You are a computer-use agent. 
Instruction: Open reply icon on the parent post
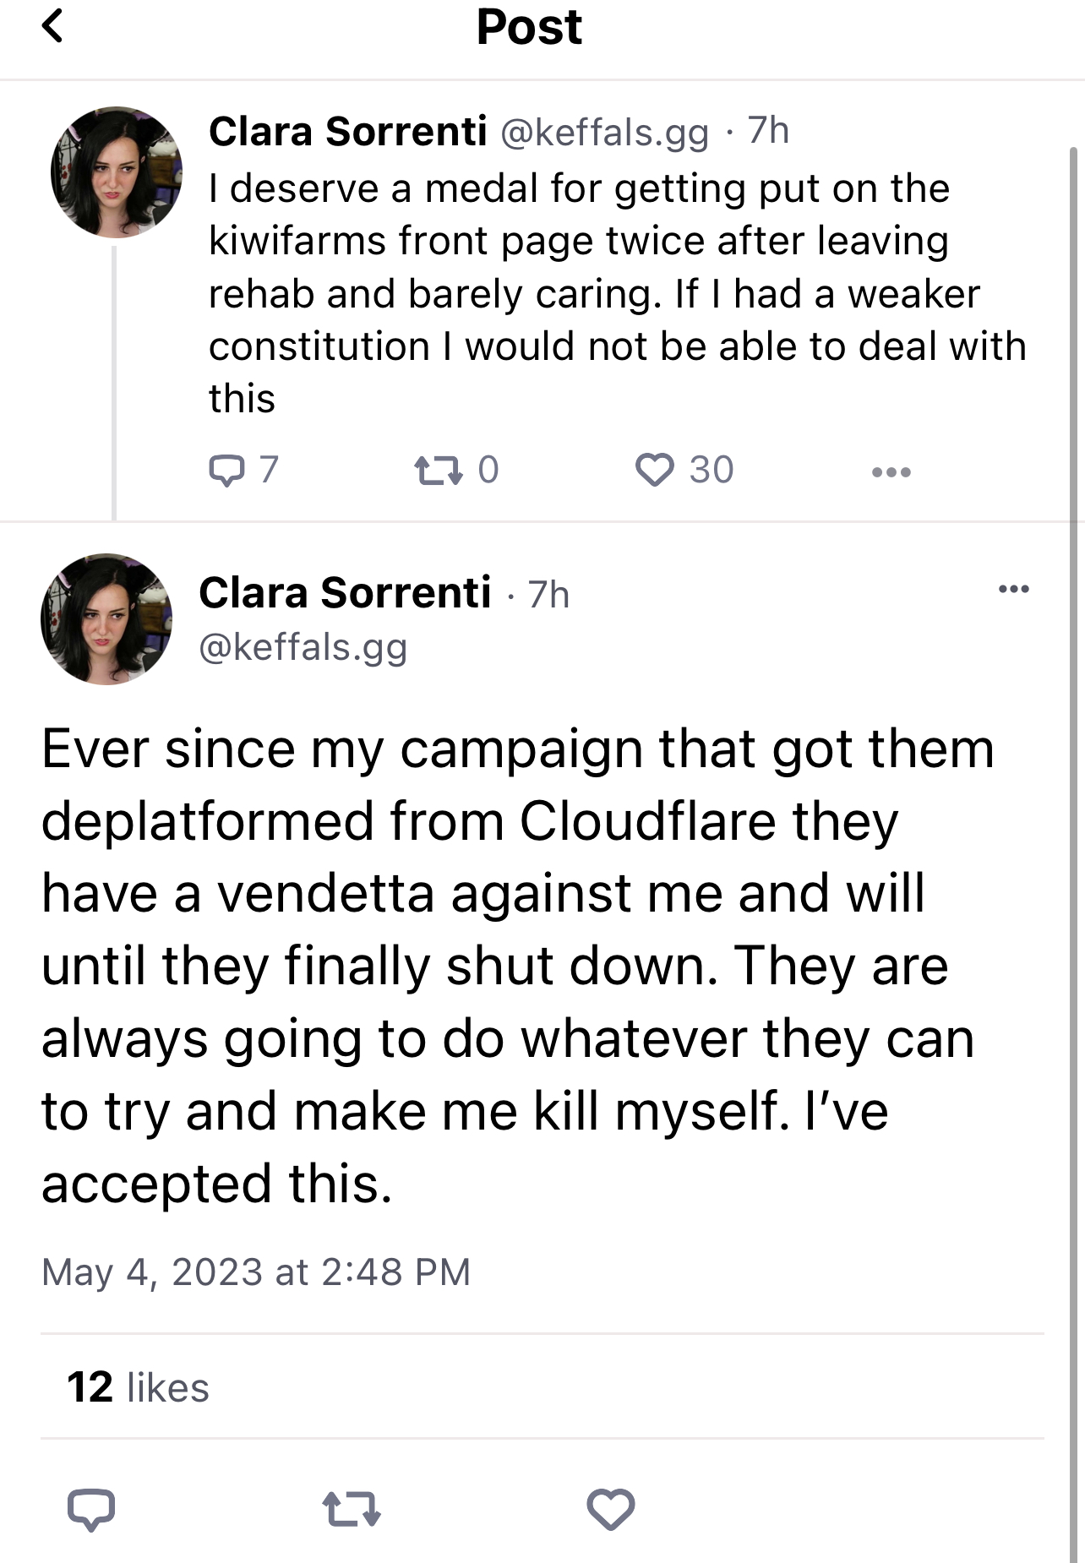click(226, 470)
